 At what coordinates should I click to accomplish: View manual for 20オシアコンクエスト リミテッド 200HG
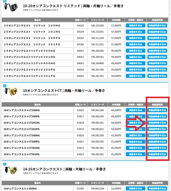157,25
